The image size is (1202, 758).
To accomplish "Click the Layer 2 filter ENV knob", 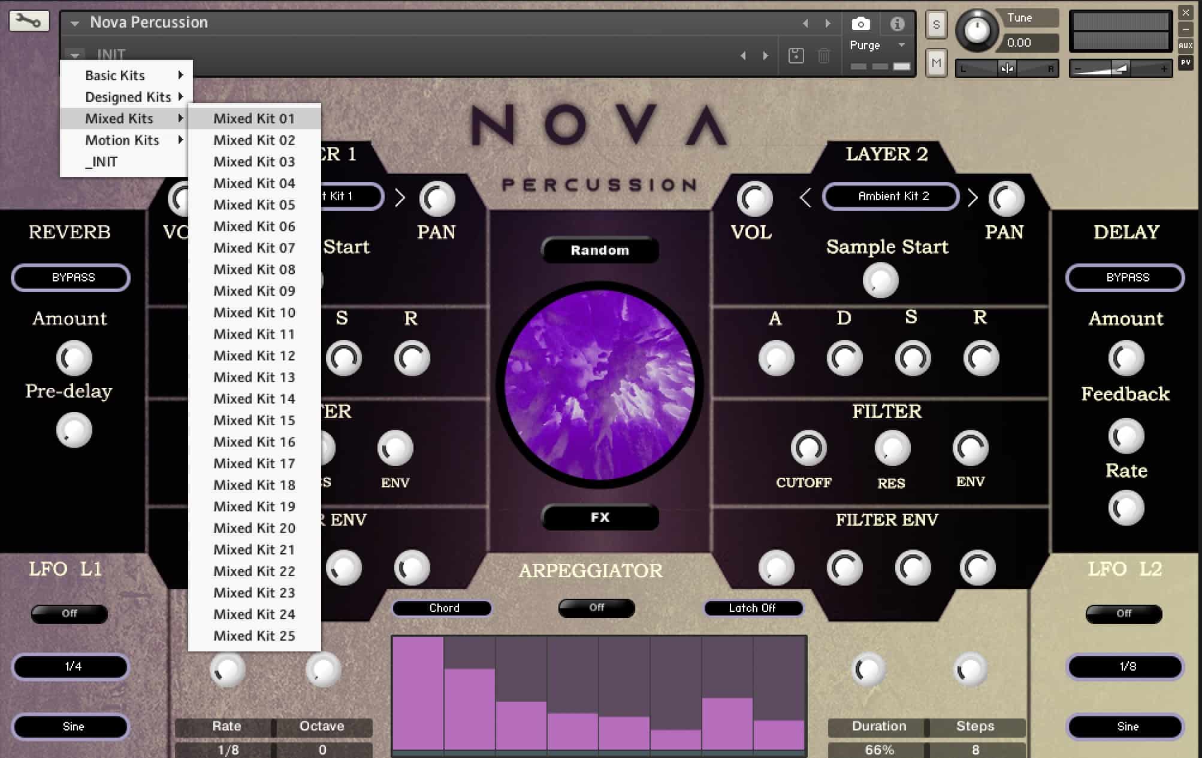I will tap(970, 448).
